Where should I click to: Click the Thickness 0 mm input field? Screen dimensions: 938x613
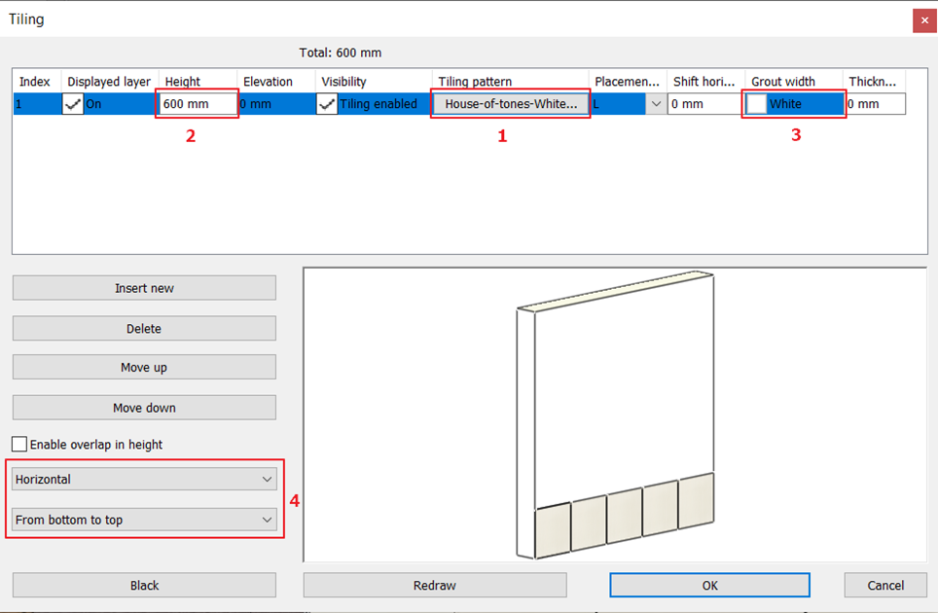(x=875, y=104)
